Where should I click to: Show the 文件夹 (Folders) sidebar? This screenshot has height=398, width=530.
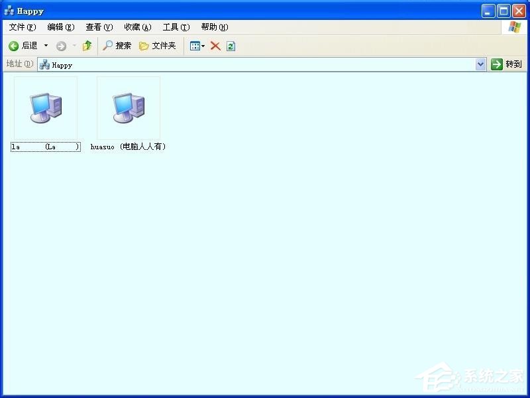(158, 46)
